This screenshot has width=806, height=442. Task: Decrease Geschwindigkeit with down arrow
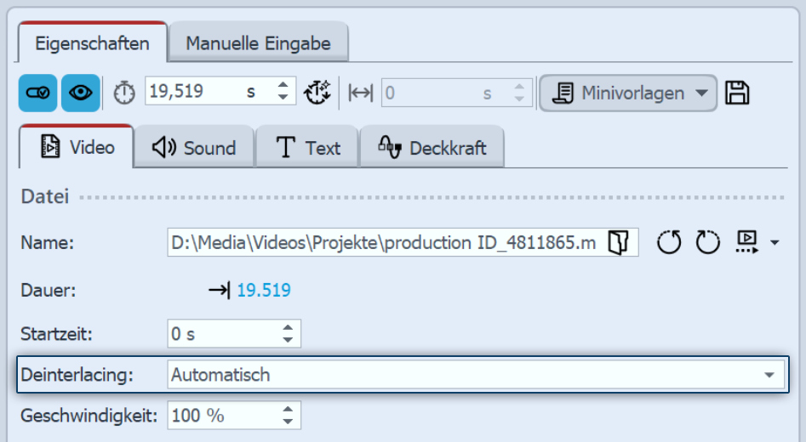289,422
